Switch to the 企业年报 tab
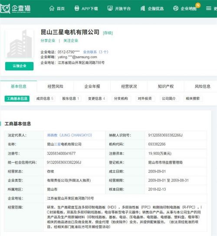The image size is (217, 236). click(92, 87)
